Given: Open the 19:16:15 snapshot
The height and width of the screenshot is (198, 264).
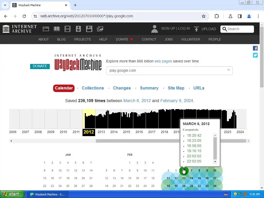Looking at the screenshot, I should 194,151.
